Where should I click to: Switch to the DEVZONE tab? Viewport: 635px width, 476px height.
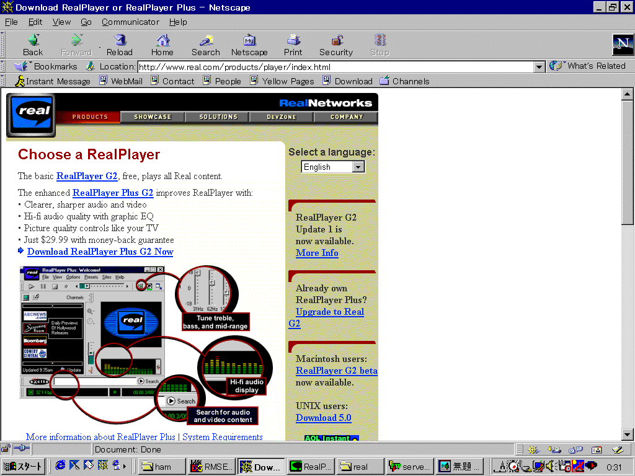point(282,117)
